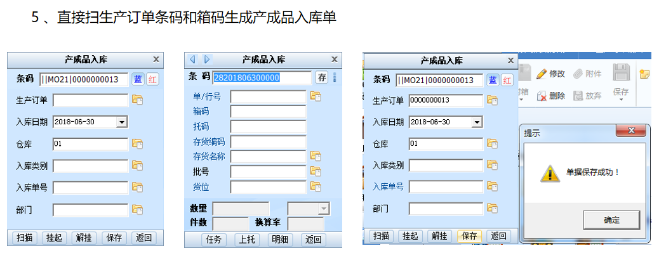Expand the unit dropdown beside 数量 in middle panel

click(x=324, y=209)
